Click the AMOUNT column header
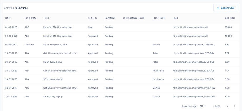 tap(230, 18)
